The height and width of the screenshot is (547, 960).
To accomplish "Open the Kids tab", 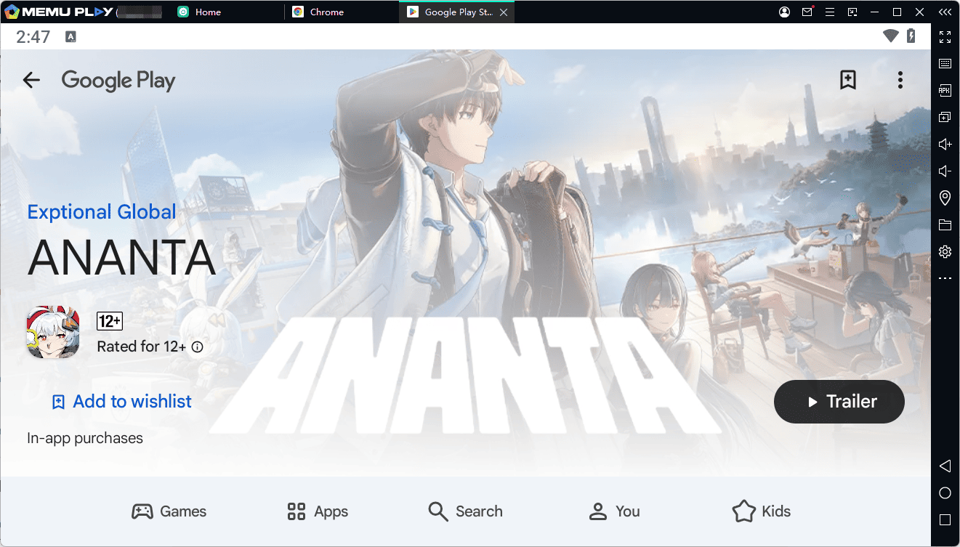I will pyautogui.click(x=761, y=511).
